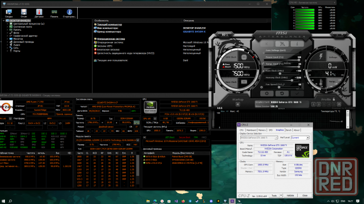
Task: Click the Windows Start button
Action: [3, 201]
